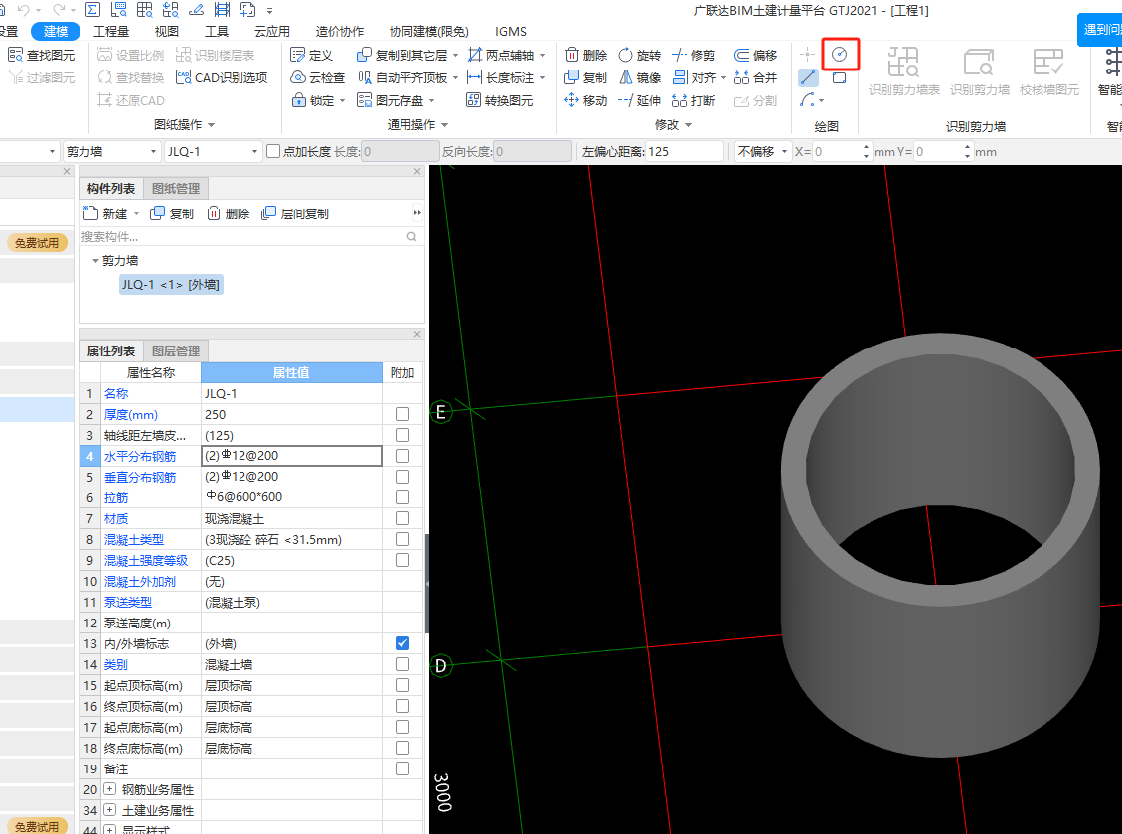Viewport: 1122px width, 834px height.
Task: Click the 延伸 extend tool
Action: (640, 100)
